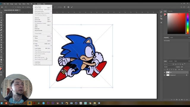This screenshot has width=190, height=107.
Task: Expand the Screen Mode submenu
Action: coord(42,33)
